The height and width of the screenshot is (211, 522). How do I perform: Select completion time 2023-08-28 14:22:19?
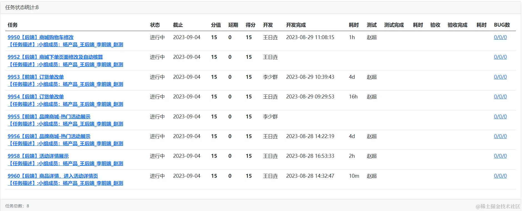point(310,136)
